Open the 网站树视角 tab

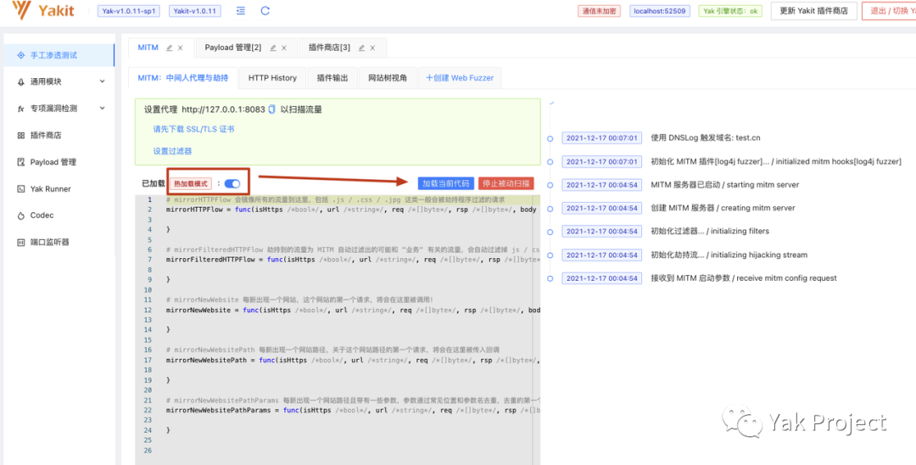click(x=388, y=78)
